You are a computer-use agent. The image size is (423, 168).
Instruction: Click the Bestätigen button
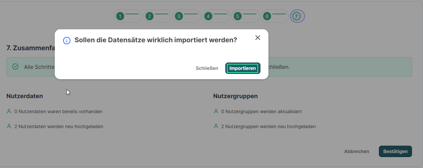click(x=395, y=151)
